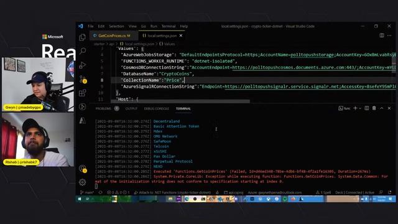Open the Help menu
Screen dimensions: 398x224
click(184, 26)
